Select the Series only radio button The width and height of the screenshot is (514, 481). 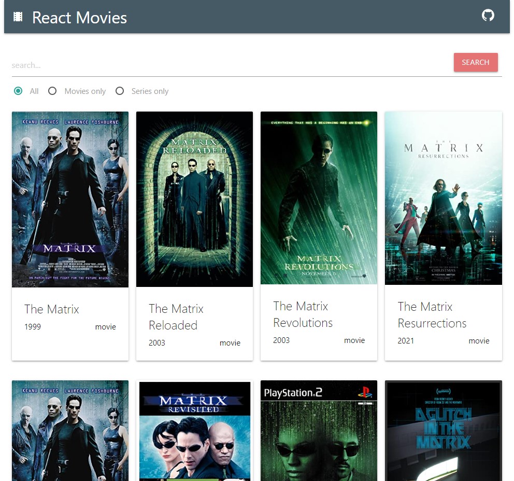[x=120, y=91]
